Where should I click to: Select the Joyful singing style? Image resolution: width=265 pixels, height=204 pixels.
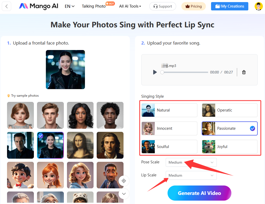[230, 147]
